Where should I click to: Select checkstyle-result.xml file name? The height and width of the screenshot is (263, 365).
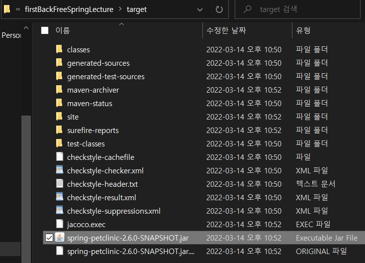coord(101,198)
